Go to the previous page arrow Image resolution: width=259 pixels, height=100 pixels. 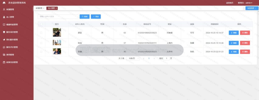pyautogui.click(x=144, y=58)
